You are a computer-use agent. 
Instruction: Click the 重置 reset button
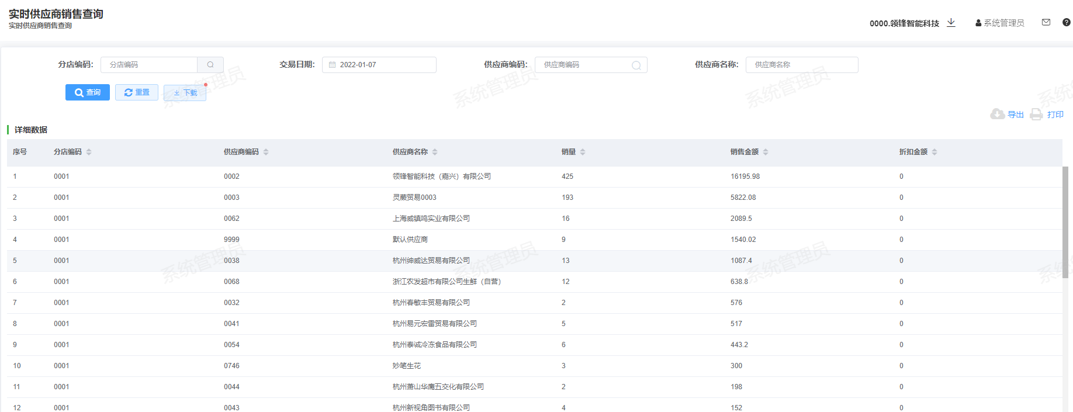(137, 92)
